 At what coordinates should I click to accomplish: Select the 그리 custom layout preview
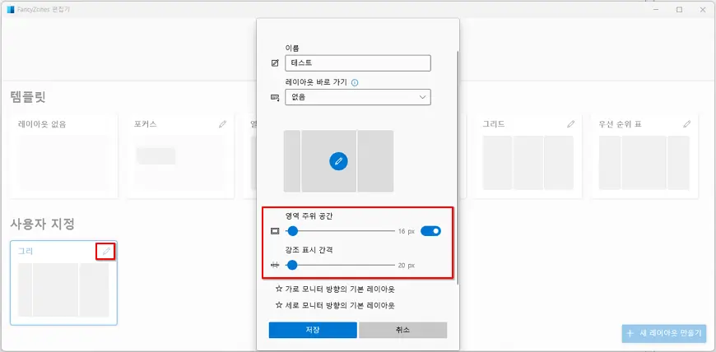(x=63, y=289)
